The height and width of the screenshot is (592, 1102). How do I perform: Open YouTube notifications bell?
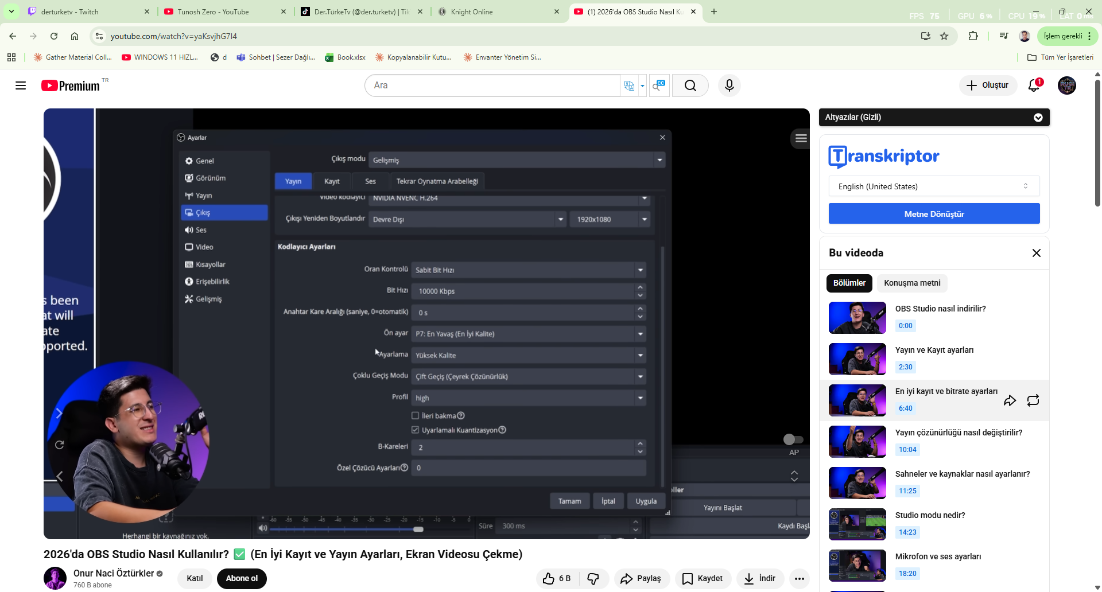click(1034, 85)
